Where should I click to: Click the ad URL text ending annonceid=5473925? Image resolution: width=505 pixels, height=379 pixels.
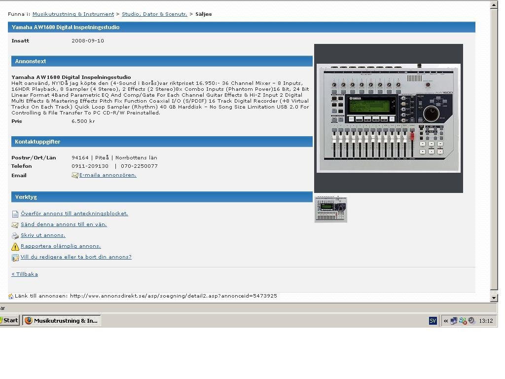[x=173, y=296]
